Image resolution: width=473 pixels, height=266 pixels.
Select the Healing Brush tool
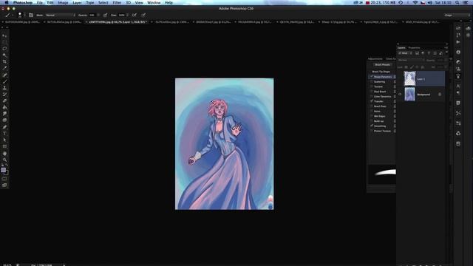[4, 75]
